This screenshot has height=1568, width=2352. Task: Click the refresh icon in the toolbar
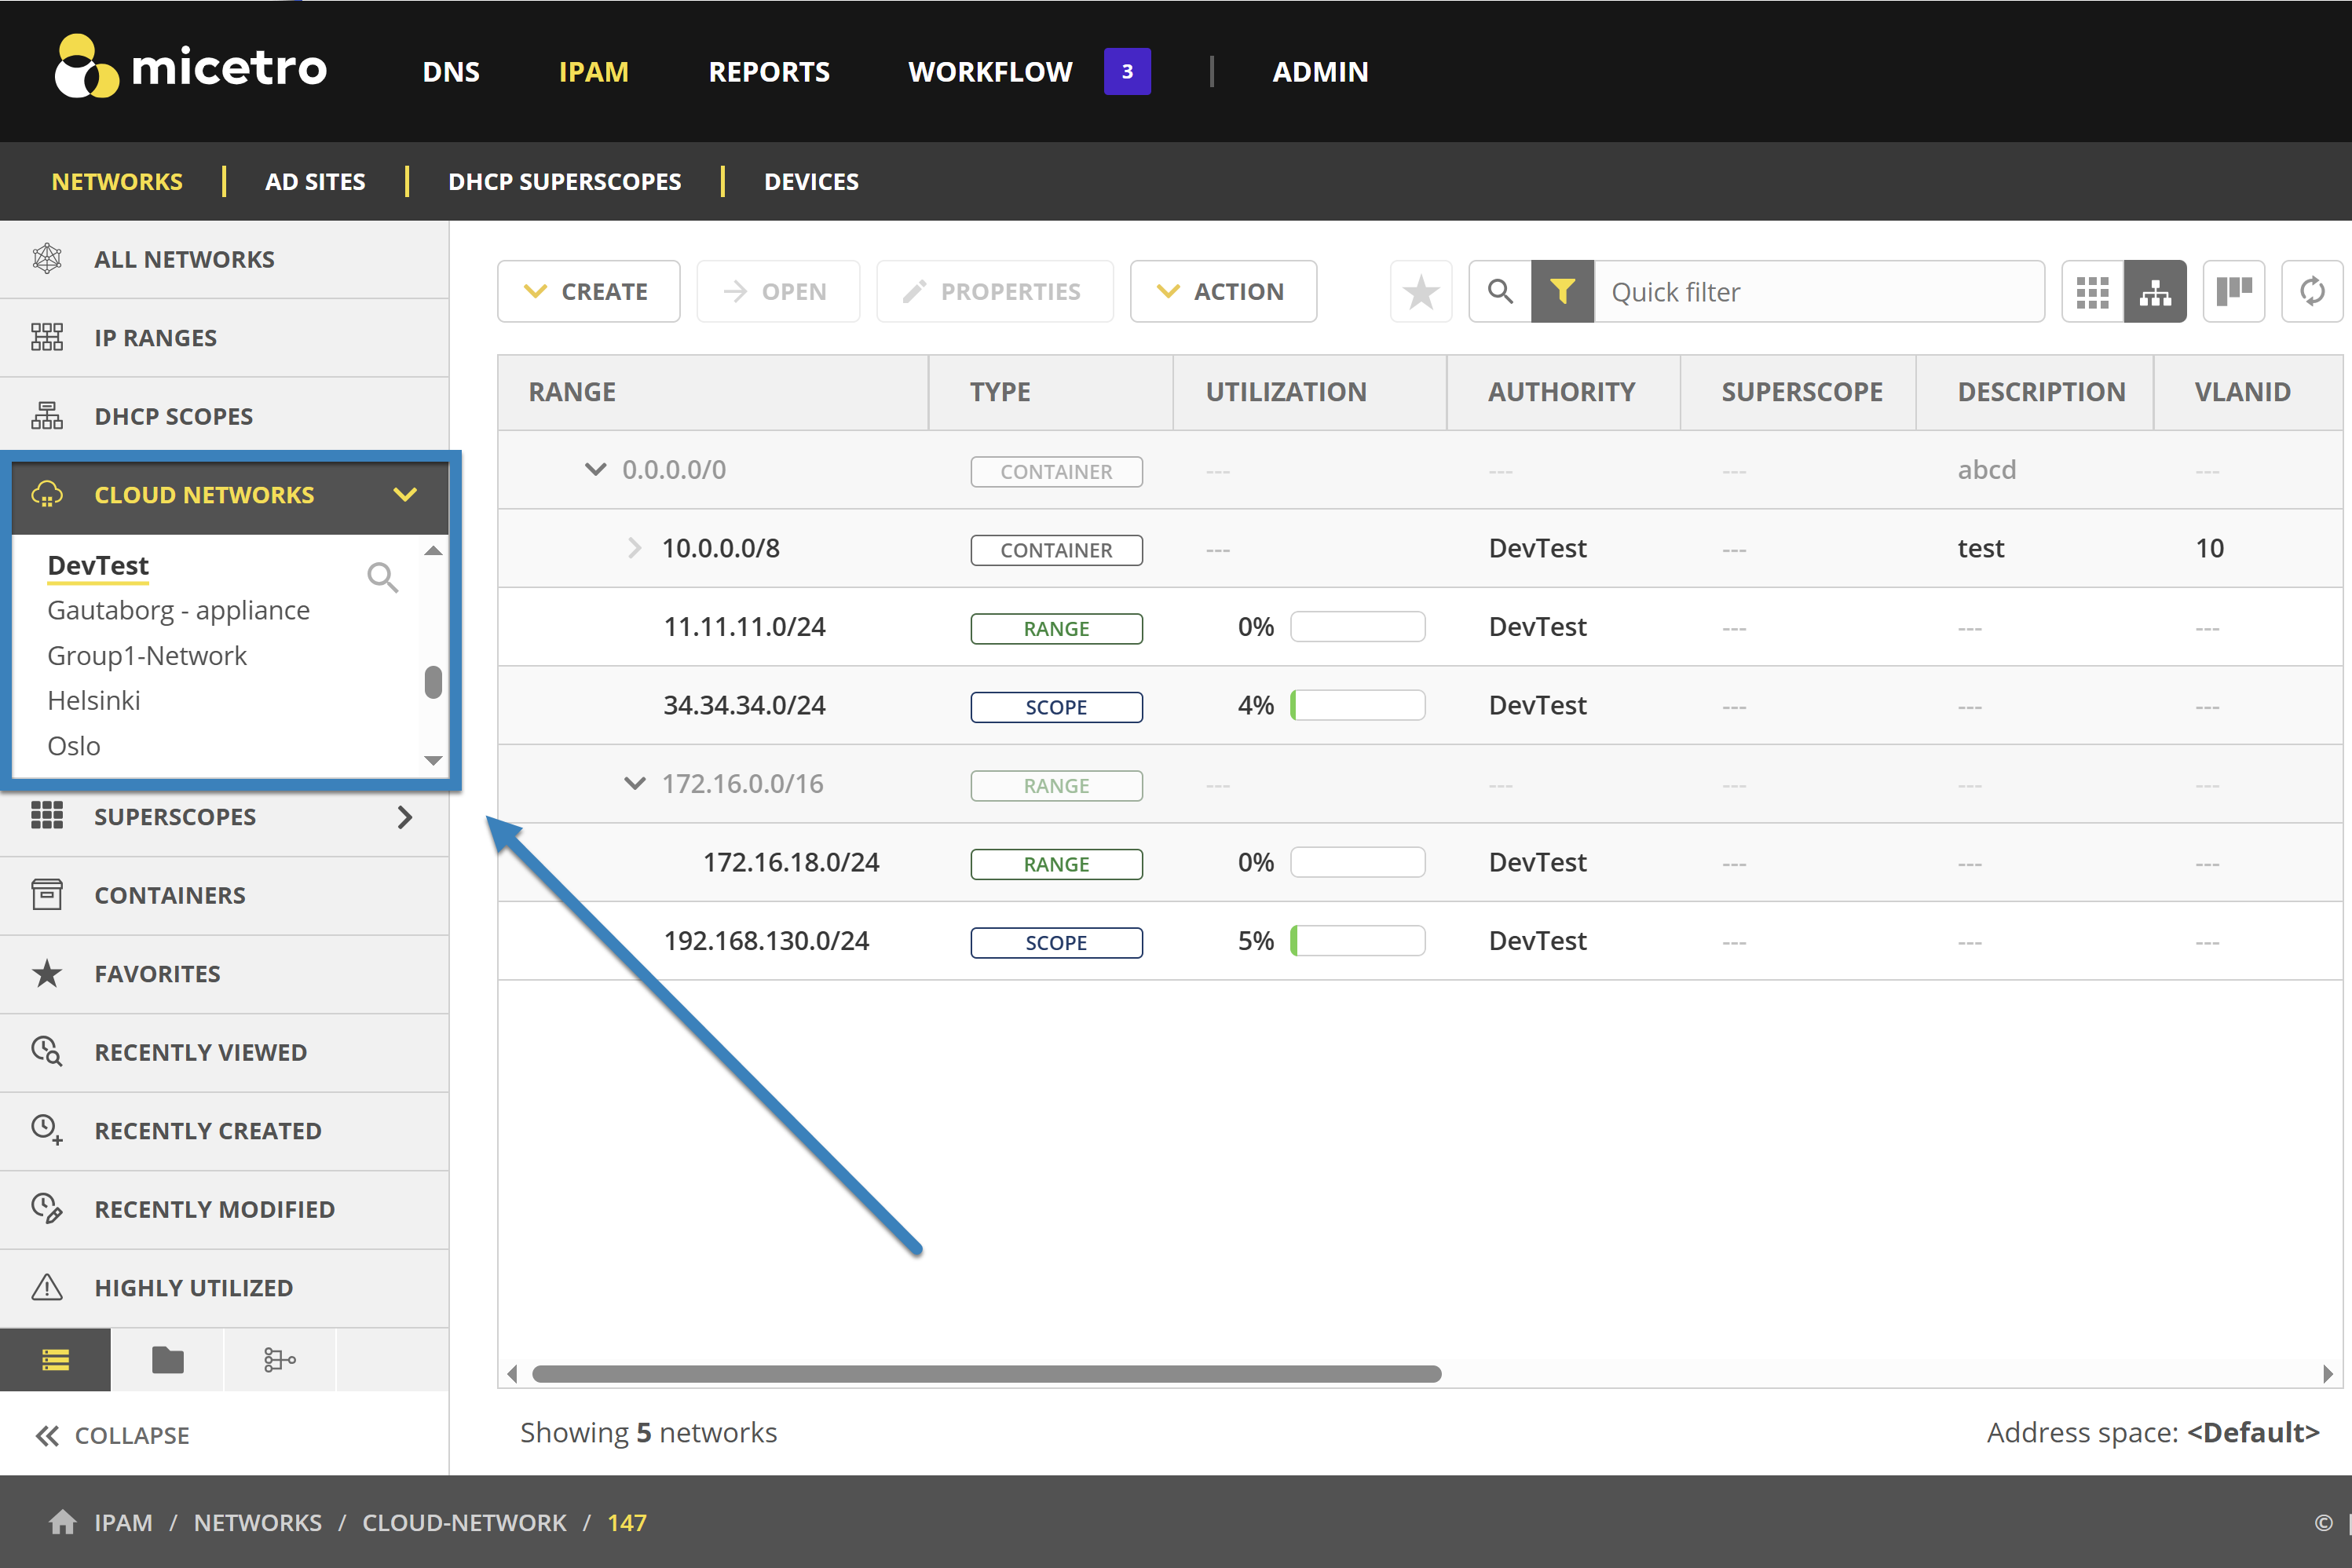2311,292
